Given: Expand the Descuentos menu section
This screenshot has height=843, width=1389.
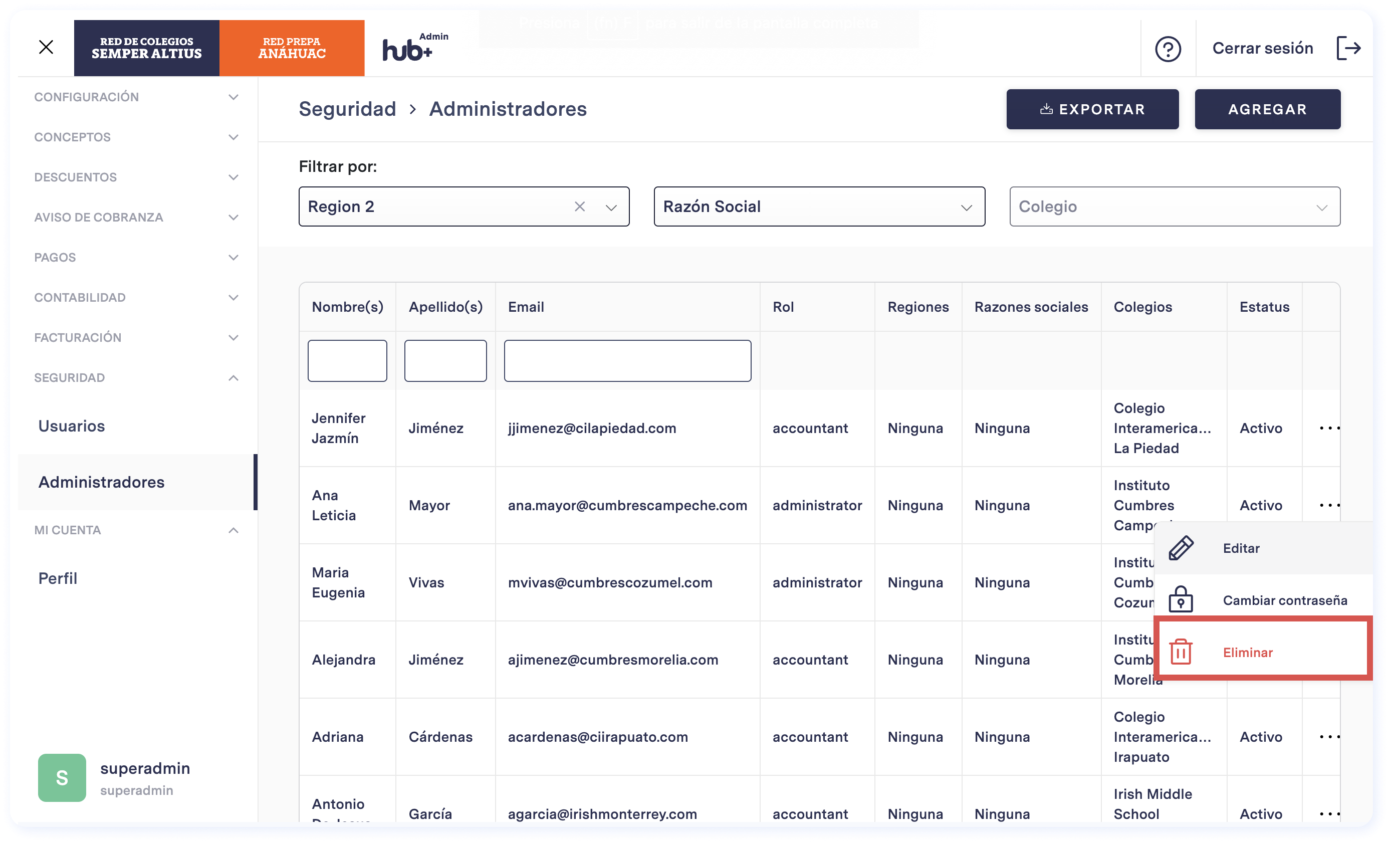Looking at the screenshot, I should pyautogui.click(x=137, y=177).
